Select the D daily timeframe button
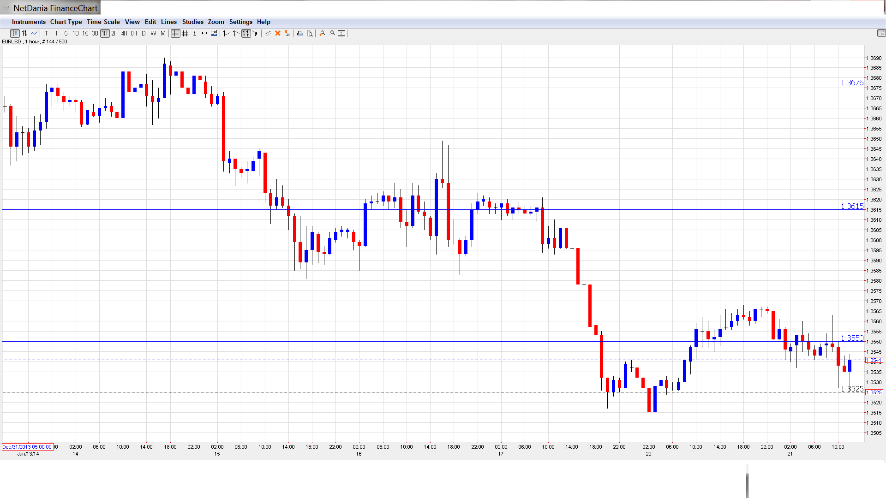 coord(144,33)
